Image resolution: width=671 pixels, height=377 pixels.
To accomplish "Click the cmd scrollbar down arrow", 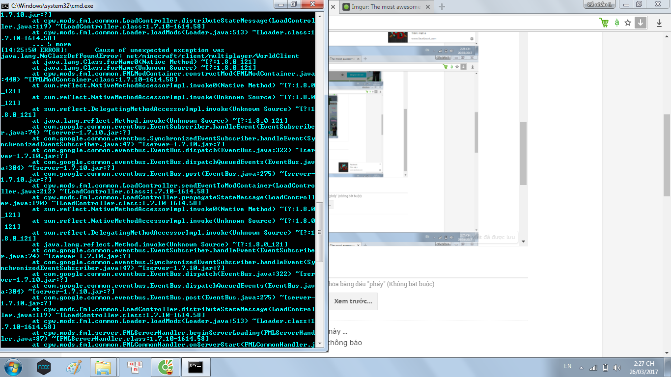I will (x=320, y=344).
